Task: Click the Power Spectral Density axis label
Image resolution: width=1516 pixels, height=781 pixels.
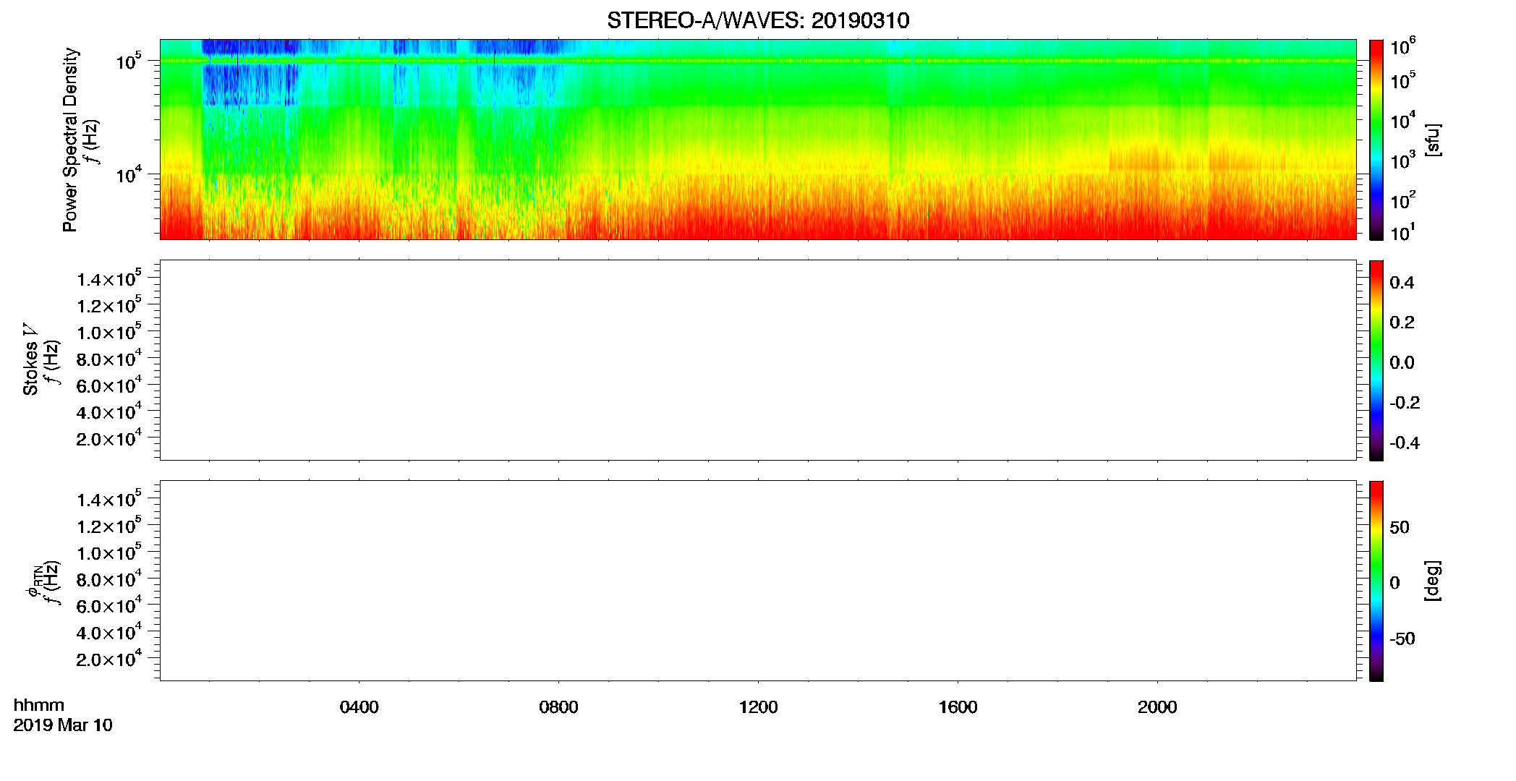Action: (70, 140)
